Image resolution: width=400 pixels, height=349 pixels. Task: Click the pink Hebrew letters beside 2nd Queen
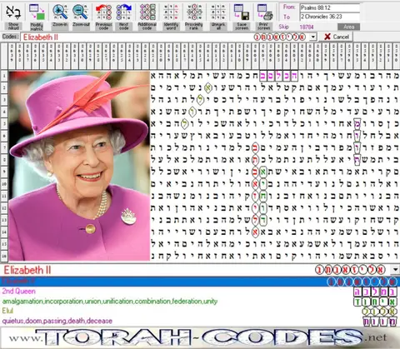(x=375, y=292)
